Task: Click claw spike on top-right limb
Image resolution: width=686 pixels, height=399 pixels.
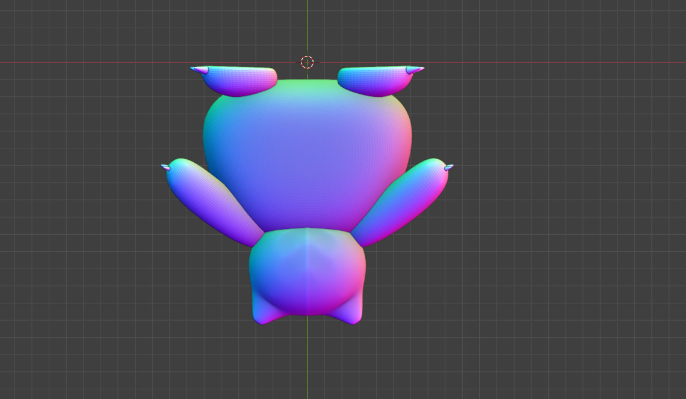Action: tap(415, 70)
